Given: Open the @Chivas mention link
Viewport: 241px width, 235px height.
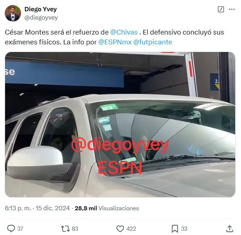Looking at the screenshot, I should 124,32.
